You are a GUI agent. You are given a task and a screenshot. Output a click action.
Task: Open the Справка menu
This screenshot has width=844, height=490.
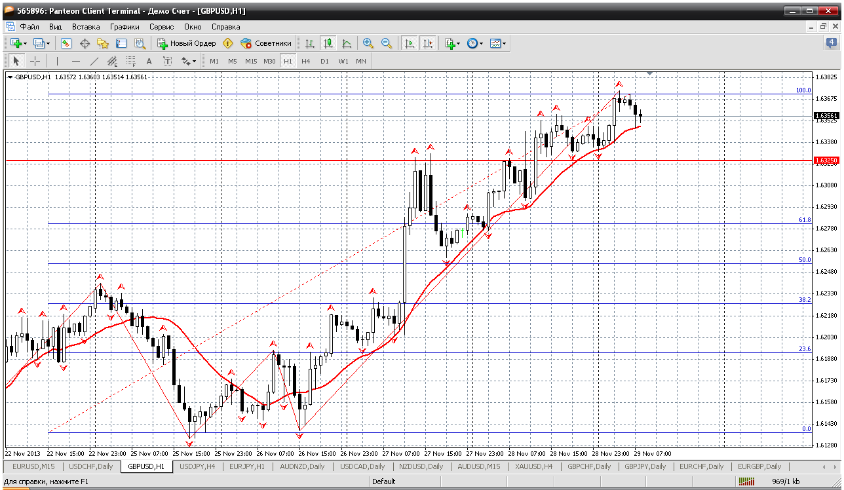click(225, 27)
